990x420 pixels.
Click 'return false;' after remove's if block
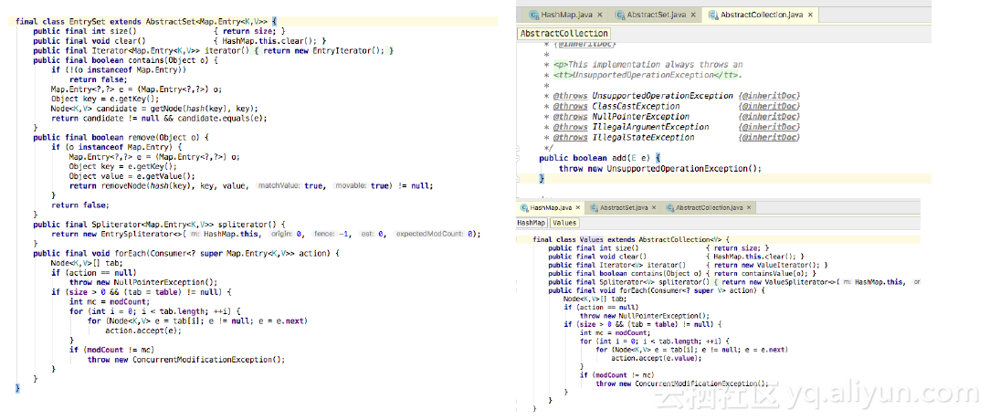(80, 205)
